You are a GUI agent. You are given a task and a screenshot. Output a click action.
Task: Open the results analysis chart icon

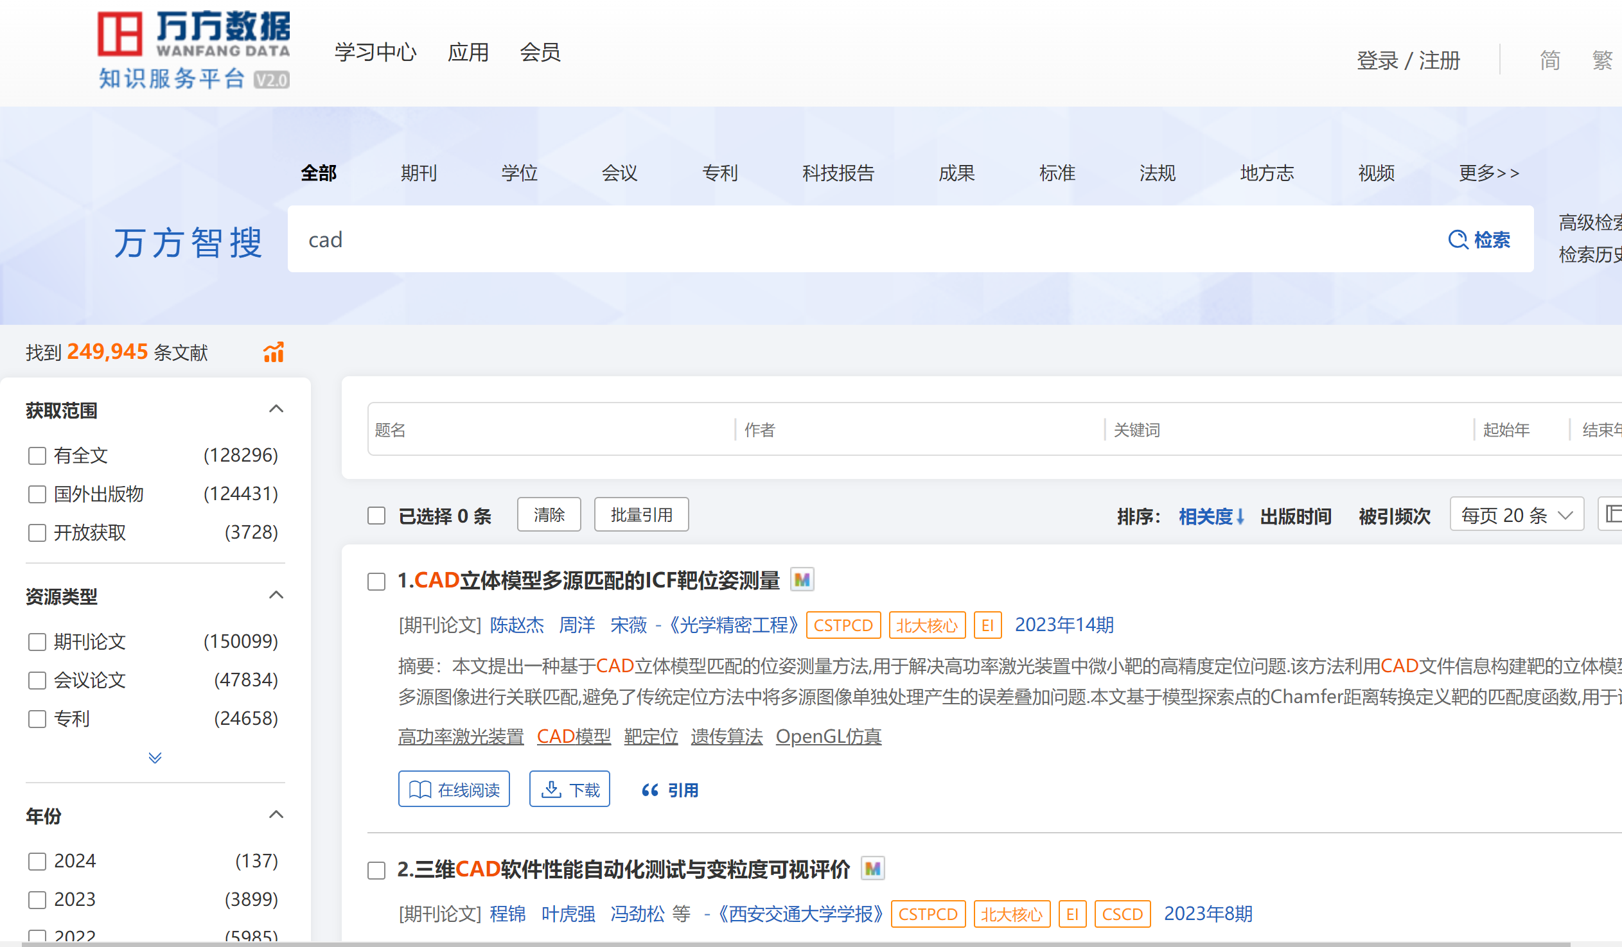(x=274, y=352)
